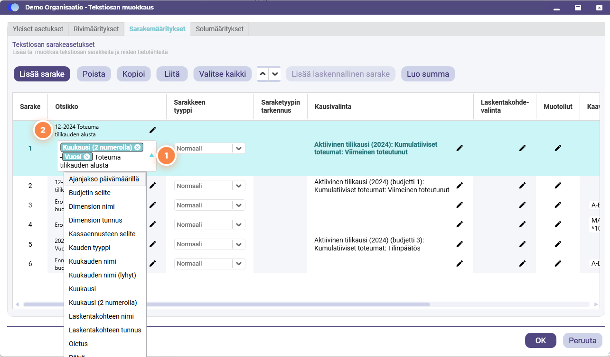Edit Kausivalinta period selection for row 1
Viewport: 610px width, 357px height.
click(460, 148)
